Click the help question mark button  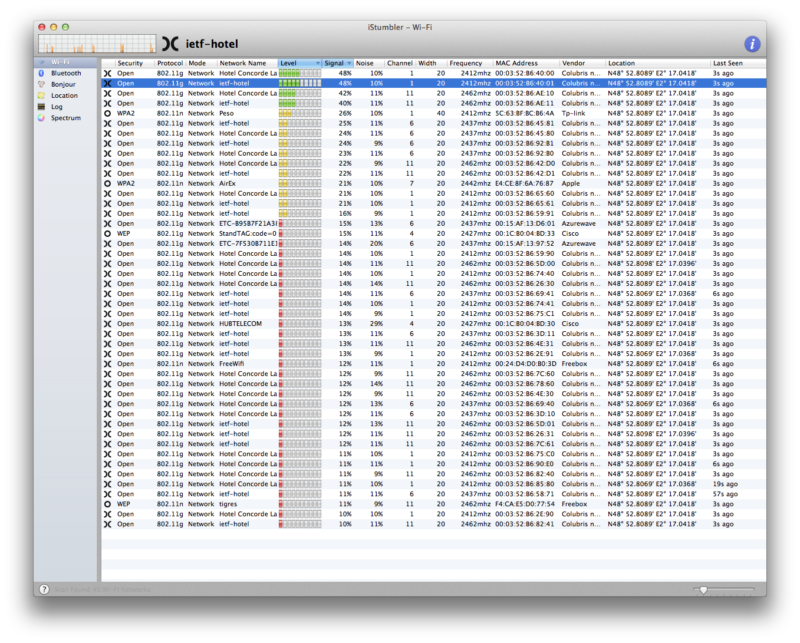click(x=44, y=589)
